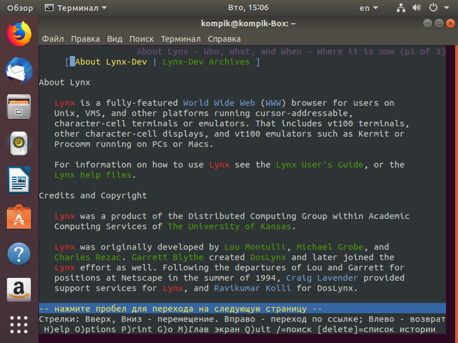458x343 pixels.
Task: Open the Amazon dock icon
Action: (x=19, y=290)
